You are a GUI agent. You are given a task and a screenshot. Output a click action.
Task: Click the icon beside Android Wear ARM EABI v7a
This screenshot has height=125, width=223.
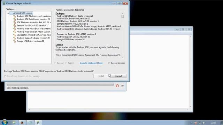(14, 28)
